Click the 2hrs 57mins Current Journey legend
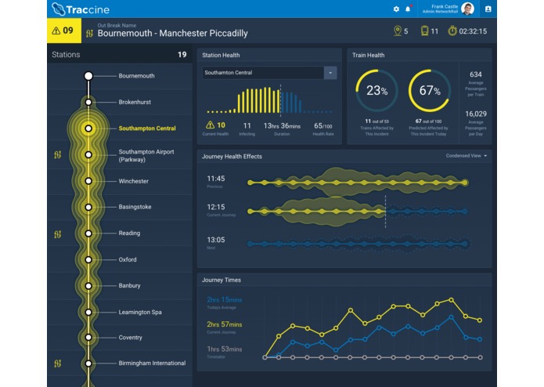This screenshot has height=387, width=544. pos(224,327)
